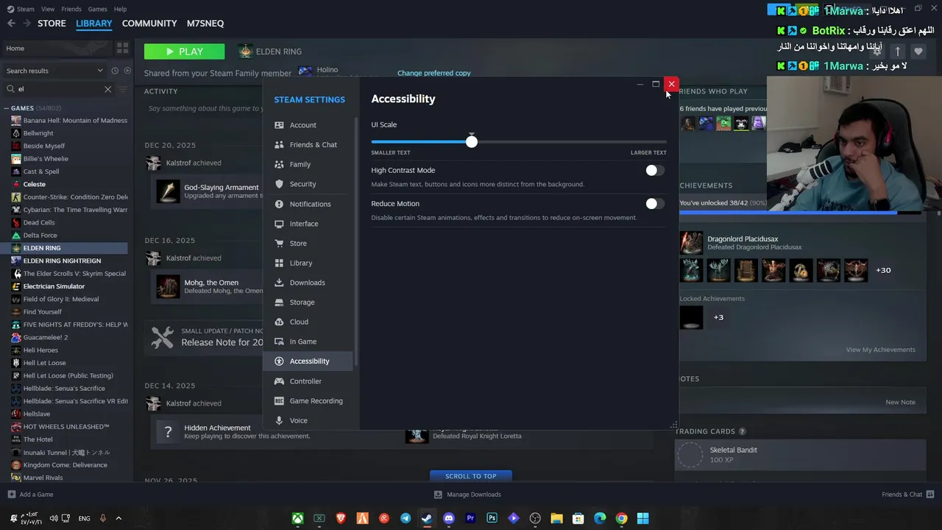Click Dragonlord Placidusax achievement thumbnail
Screen dimensions: 942x530
pos(691,243)
